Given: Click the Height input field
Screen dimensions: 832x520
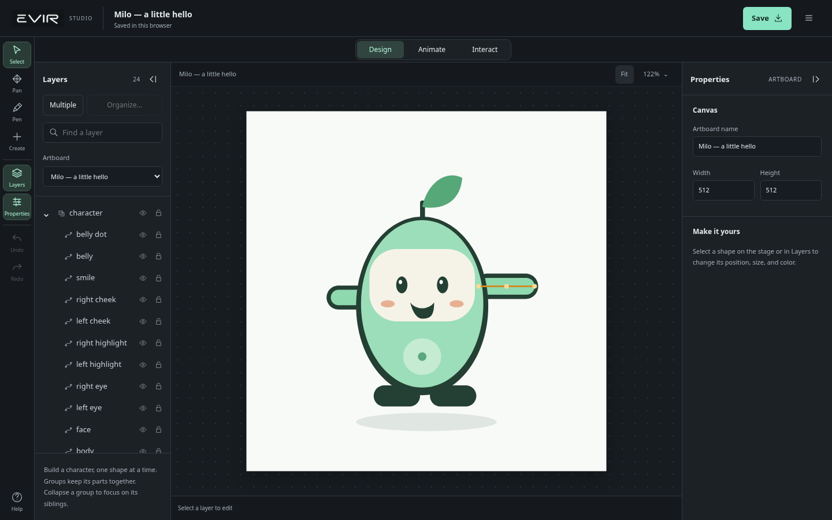Looking at the screenshot, I should [790, 190].
